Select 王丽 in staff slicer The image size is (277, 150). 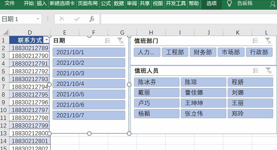[250, 103]
